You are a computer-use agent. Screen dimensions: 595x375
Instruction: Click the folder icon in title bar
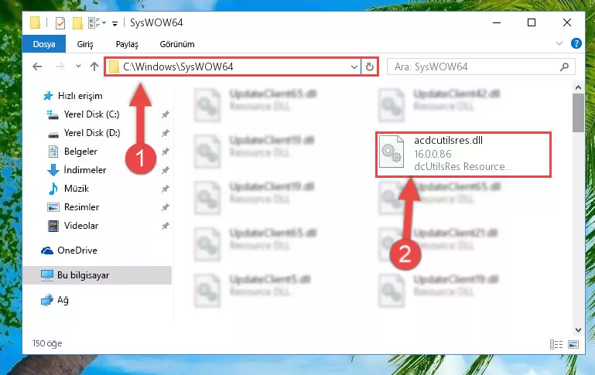[x=35, y=22]
